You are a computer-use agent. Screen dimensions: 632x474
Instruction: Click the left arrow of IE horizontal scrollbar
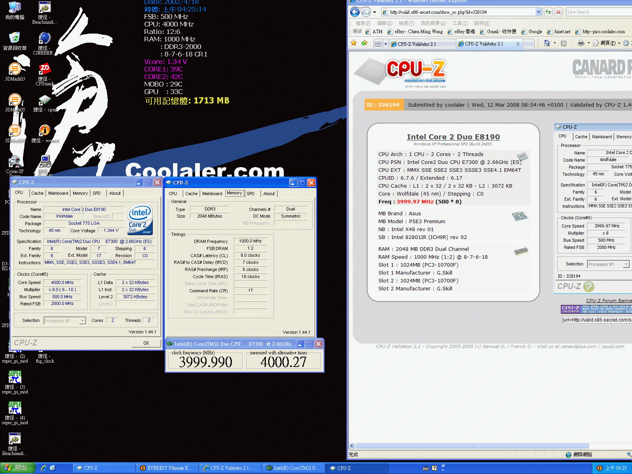pos(352,446)
